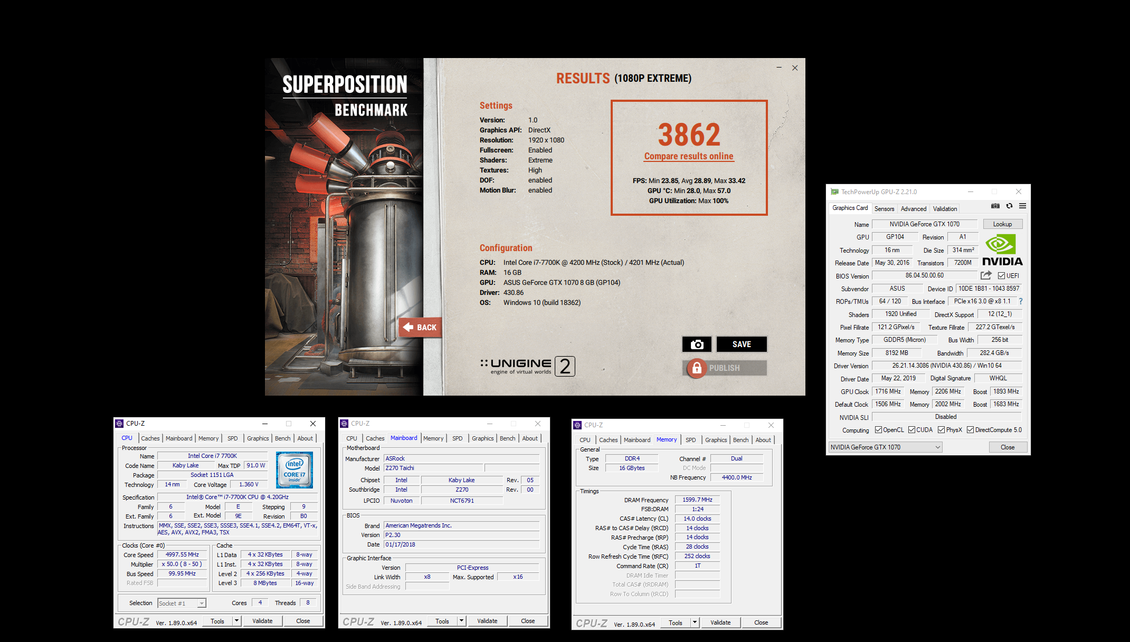The image size is (1130, 642).
Task: Expand the Tools arrow in the Mainboard tab window
Action: [x=461, y=621]
